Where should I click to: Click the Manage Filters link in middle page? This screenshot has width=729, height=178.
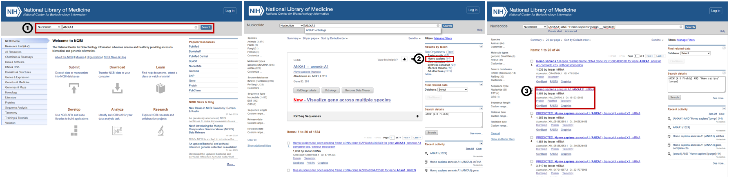point(443,38)
